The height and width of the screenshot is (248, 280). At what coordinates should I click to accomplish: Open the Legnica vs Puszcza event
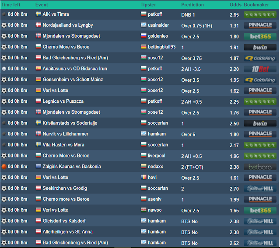point(63,101)
